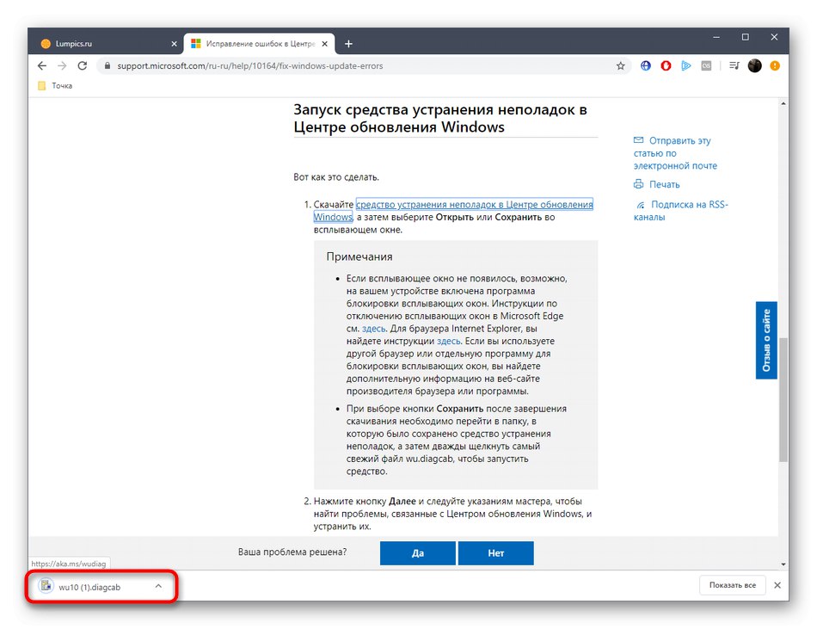Close the downloads bar
This screenshot has width=817, height=629.
(777, 585)
